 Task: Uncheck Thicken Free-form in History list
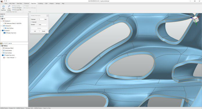pyautogui.click(x=3, y=55)
